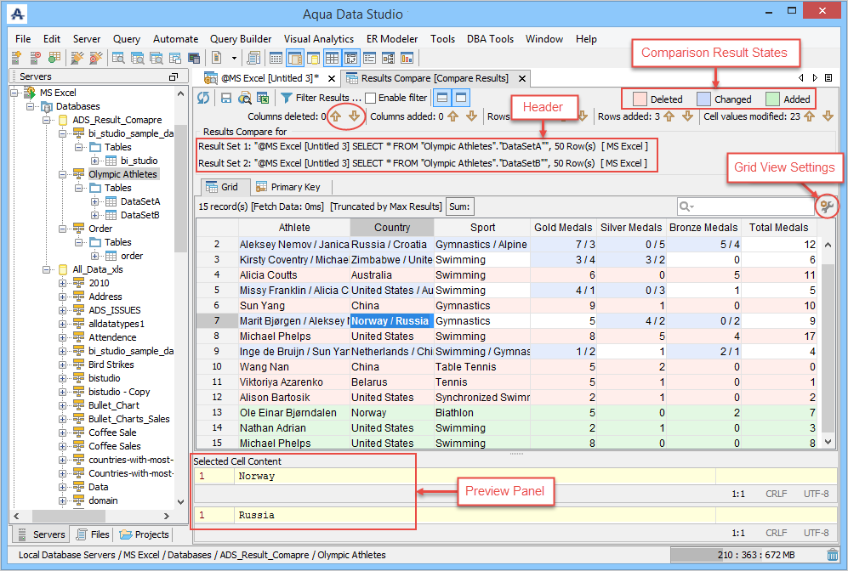Image resolution: width=848 pixels, height=571 pixels.
Task: Expand the Bird Strikes node
Action: 63,365
